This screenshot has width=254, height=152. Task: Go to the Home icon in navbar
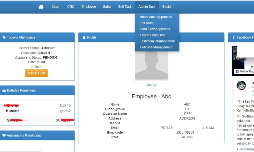pos(41,7)
